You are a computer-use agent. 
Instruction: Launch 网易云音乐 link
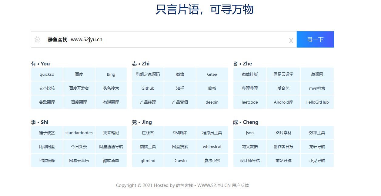pyautogui.click(x=79, y=161)
